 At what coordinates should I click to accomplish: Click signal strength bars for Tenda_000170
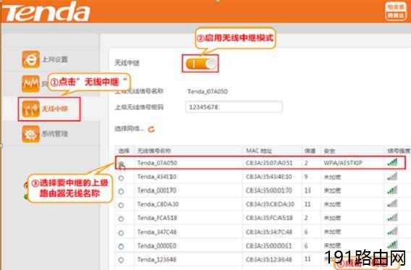point(392,190)
